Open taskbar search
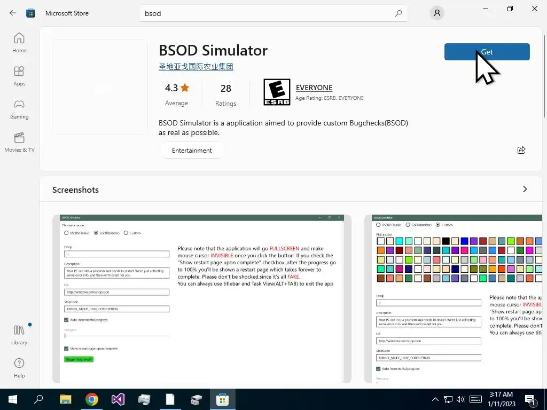The height and width of the screenshot is (410, 547). coord(38,399)
